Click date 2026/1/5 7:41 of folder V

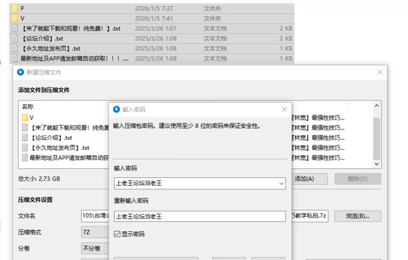point(154,18)
